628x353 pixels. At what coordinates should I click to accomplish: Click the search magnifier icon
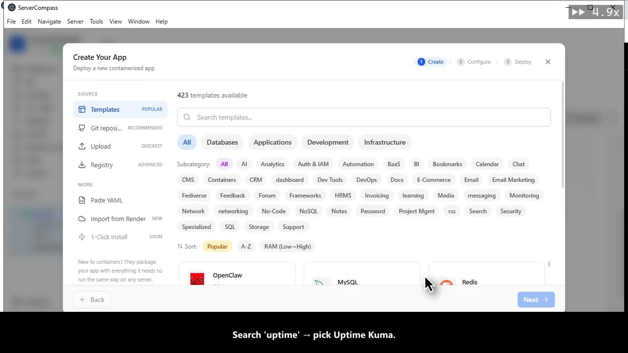coord(187,117)
